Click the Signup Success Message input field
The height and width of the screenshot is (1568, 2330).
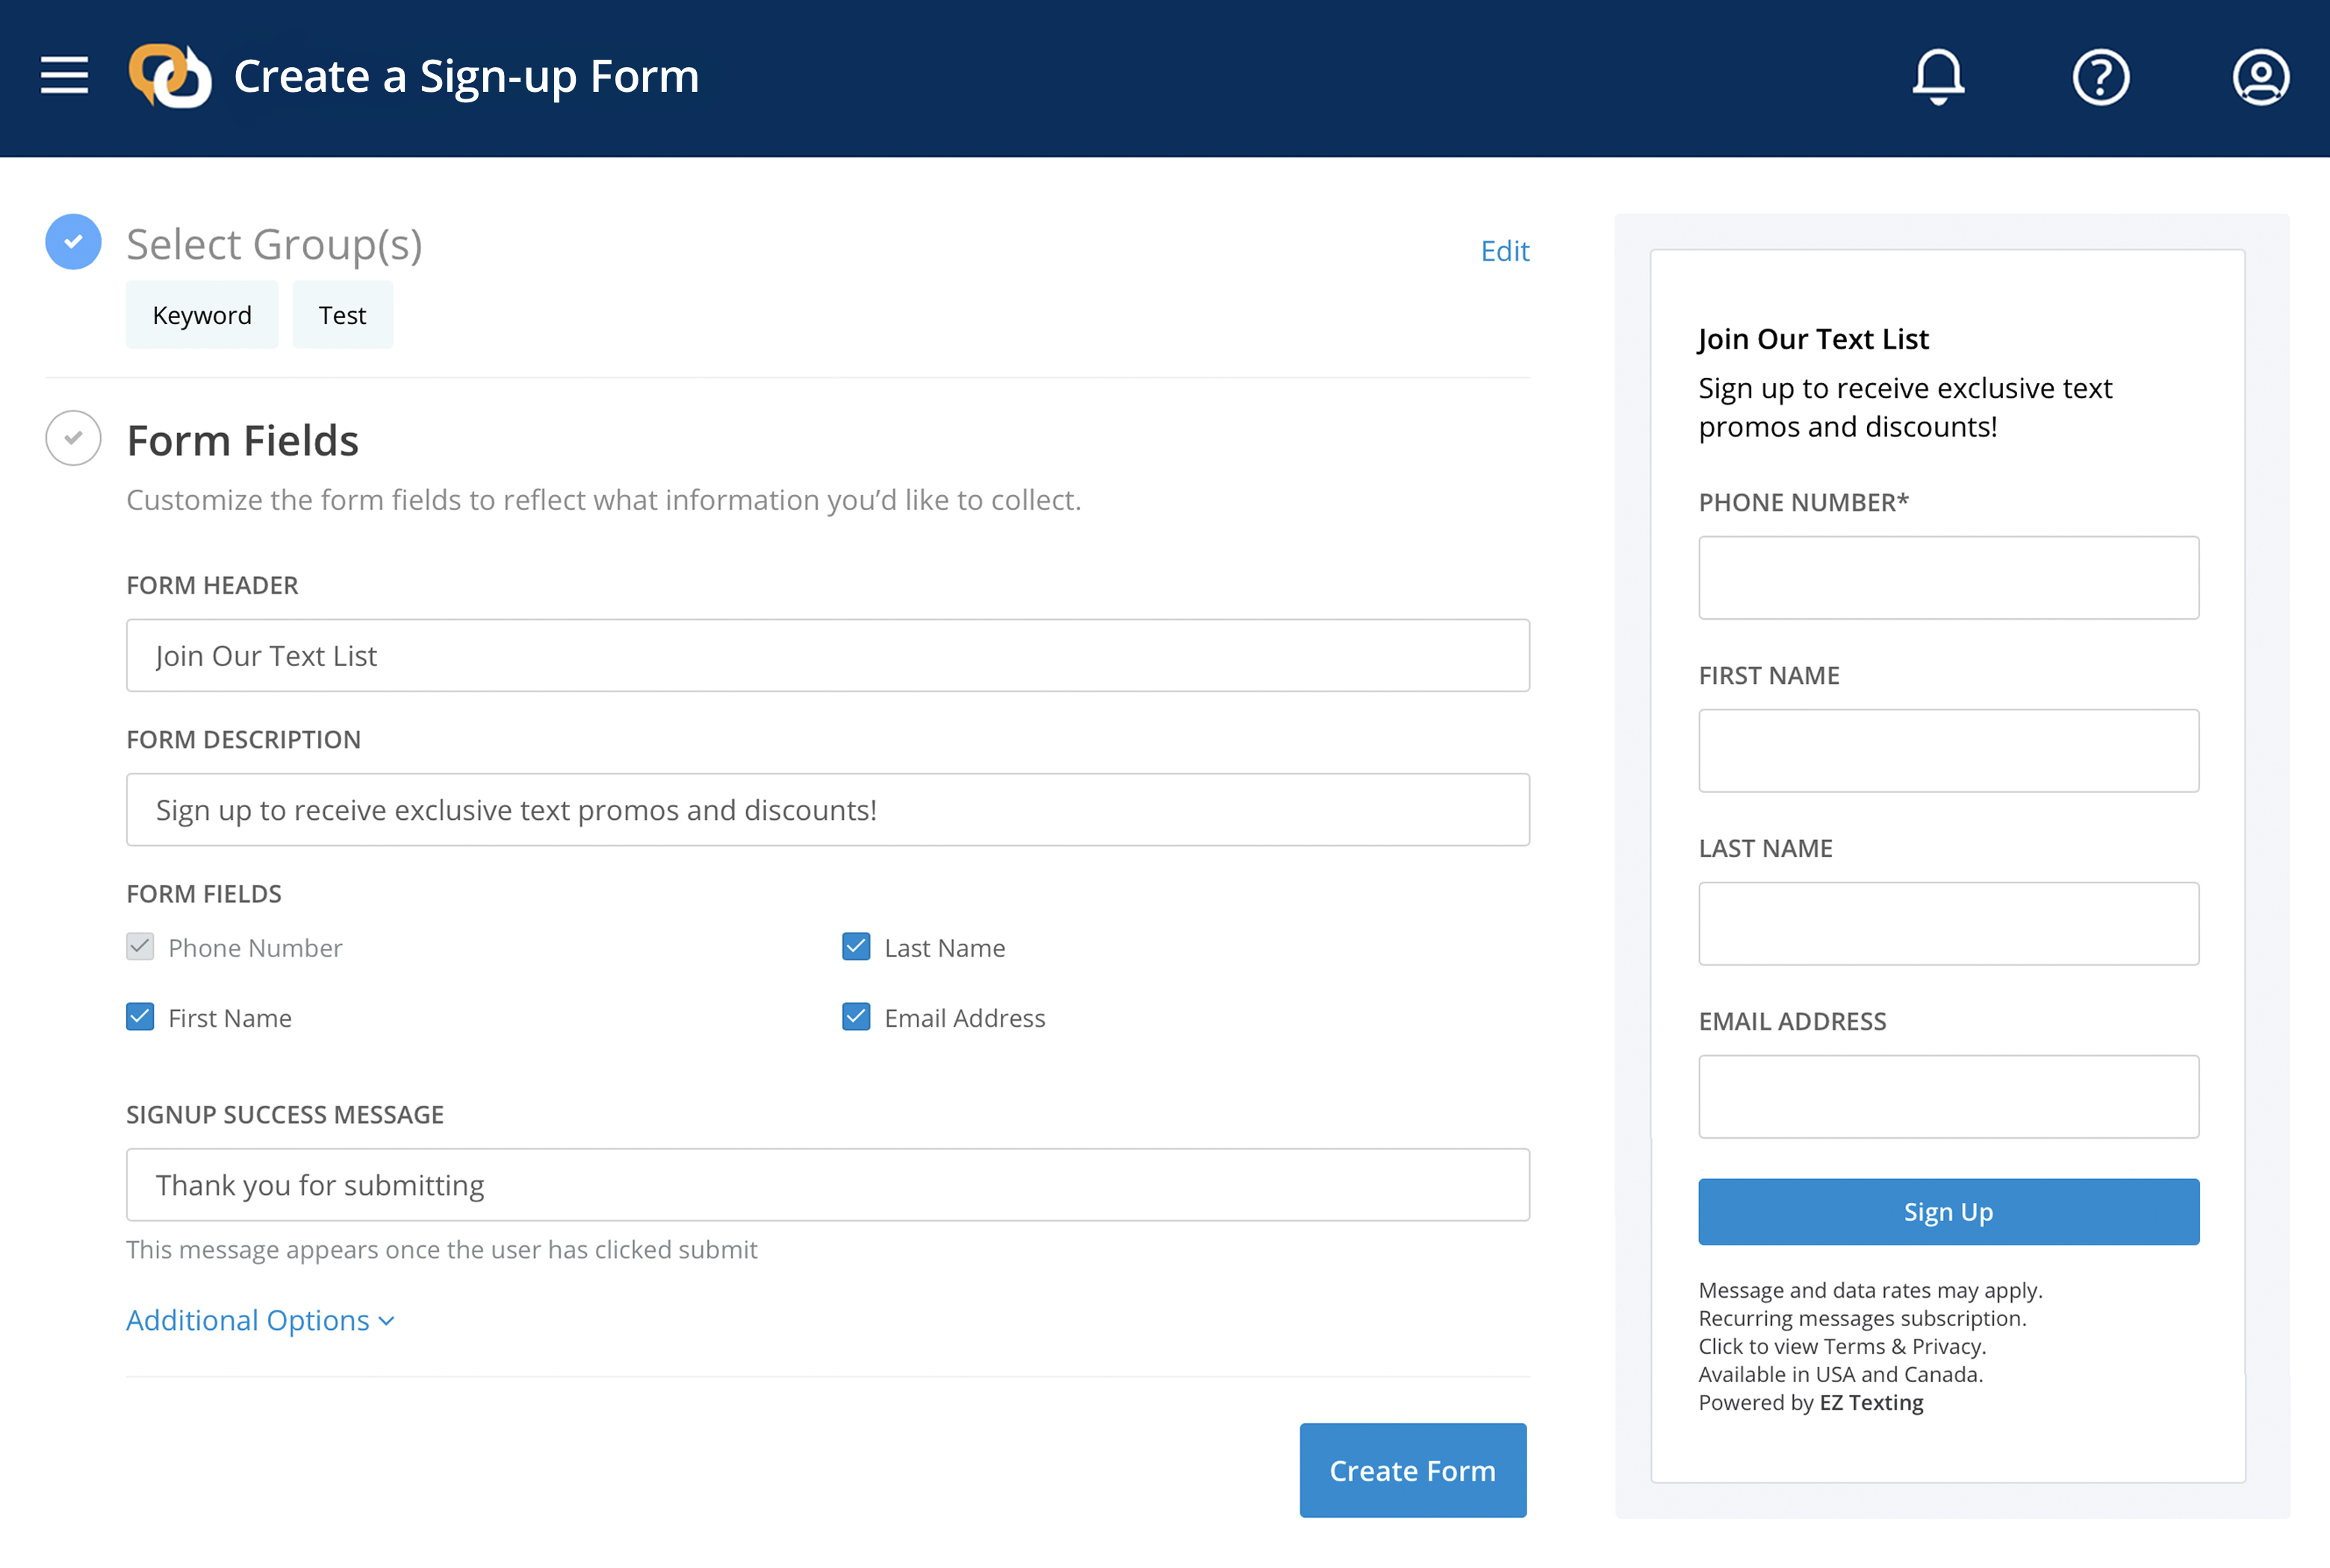coord(828,1185)
